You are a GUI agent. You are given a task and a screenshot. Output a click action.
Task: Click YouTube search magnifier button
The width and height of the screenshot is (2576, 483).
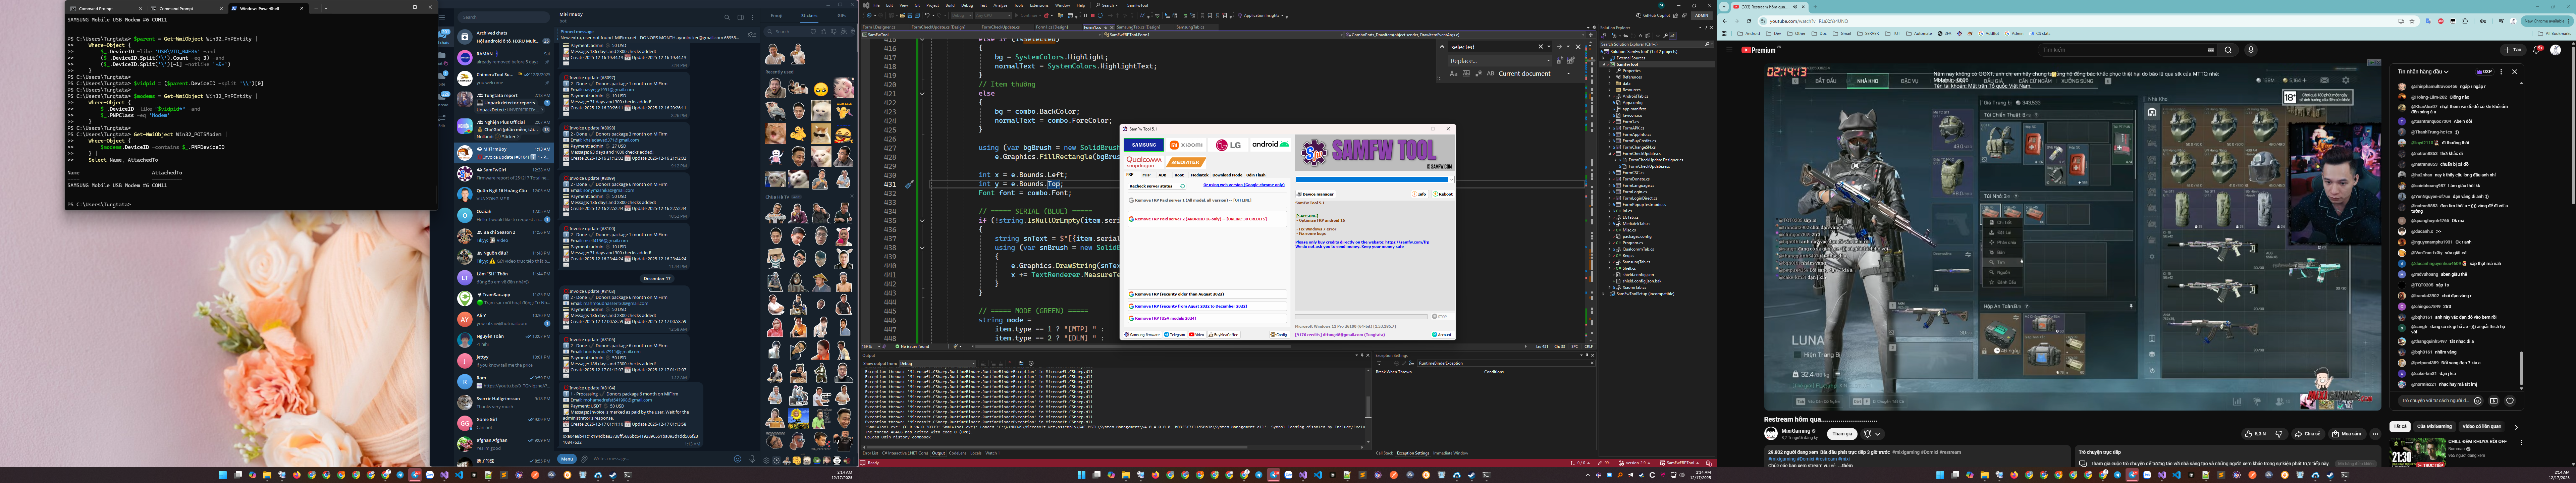point(2228,50)
